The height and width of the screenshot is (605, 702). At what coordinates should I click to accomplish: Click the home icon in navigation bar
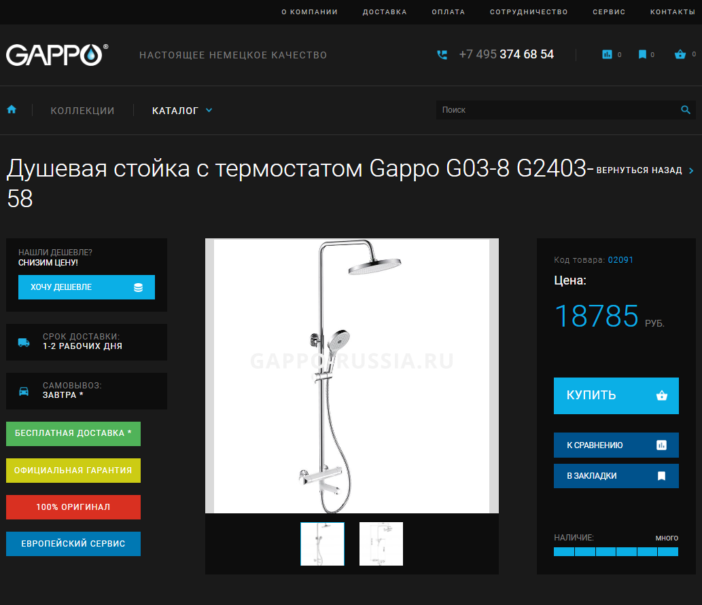pyautogui.click(x=12, y=109)
